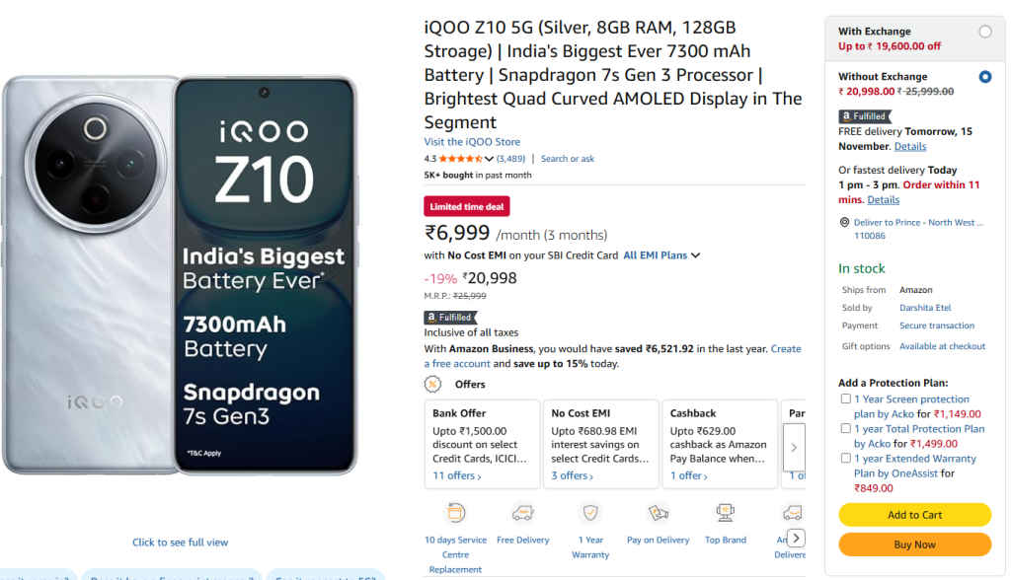Click Add to Cart

pyautogui.click(x=914, y=514)
